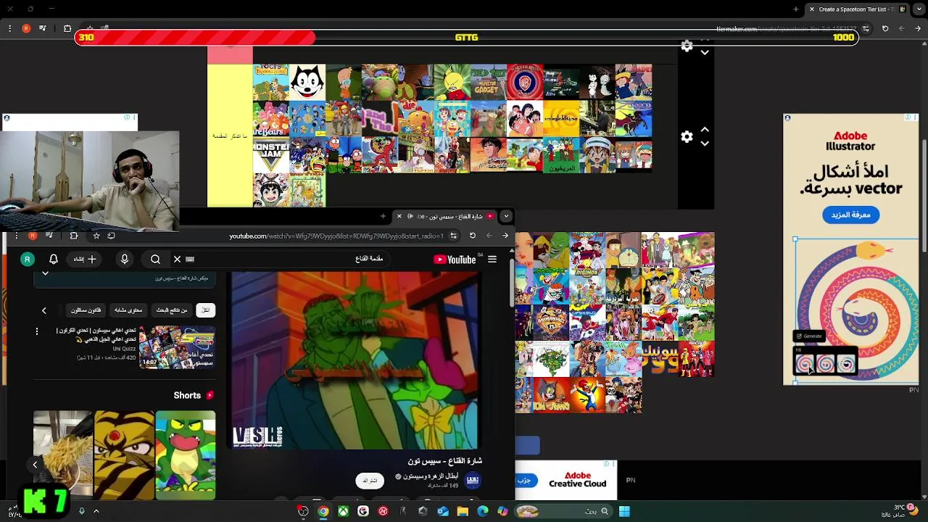The width and height of the screenshot is (928, 522).
Task: Bookmark the YouTube page with star icon
Action: pos(96,236)
